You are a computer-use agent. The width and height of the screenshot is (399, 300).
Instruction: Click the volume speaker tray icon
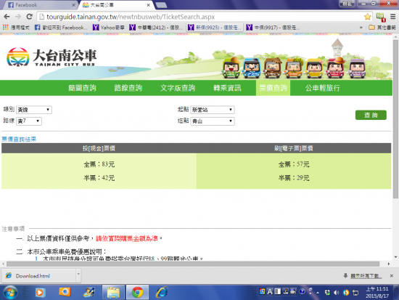point(337,292)
